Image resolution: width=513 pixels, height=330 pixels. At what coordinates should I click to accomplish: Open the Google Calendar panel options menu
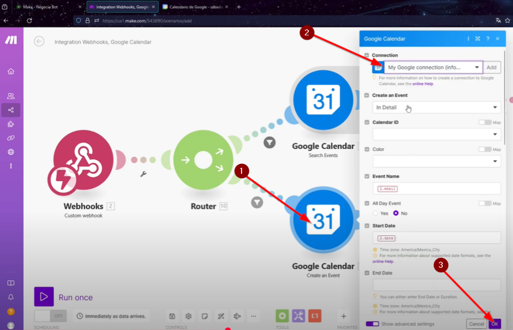tap(468, 39)
